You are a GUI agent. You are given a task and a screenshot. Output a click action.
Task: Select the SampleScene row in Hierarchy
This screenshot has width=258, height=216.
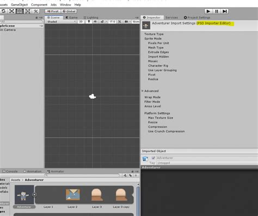[22, 26]
